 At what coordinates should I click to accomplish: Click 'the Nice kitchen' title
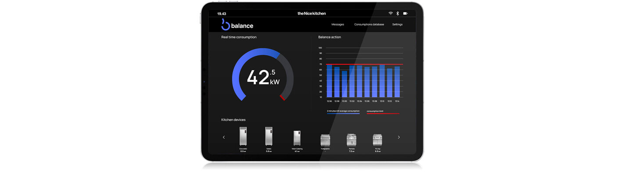pyautogui.click(x=312, y=14)
